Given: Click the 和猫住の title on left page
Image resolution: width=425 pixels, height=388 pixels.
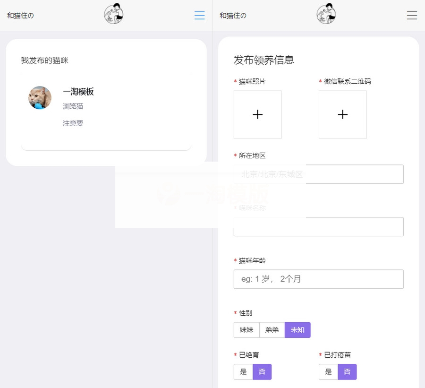Looking at the screenshot, I should 20,15.
